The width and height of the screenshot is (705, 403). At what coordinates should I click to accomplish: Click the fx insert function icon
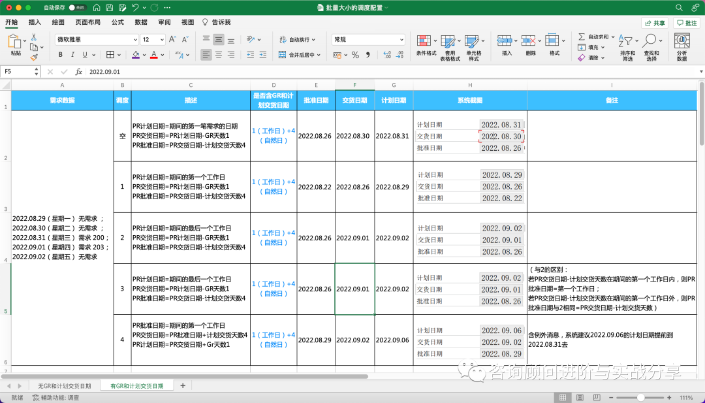pyautogui.click(x=78, y=71)
